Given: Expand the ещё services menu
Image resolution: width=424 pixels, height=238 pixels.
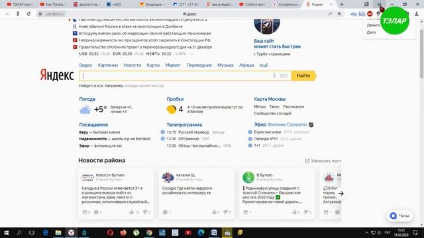Looking at the screenshot, I should pyautogui.click(x=264, y=65).
